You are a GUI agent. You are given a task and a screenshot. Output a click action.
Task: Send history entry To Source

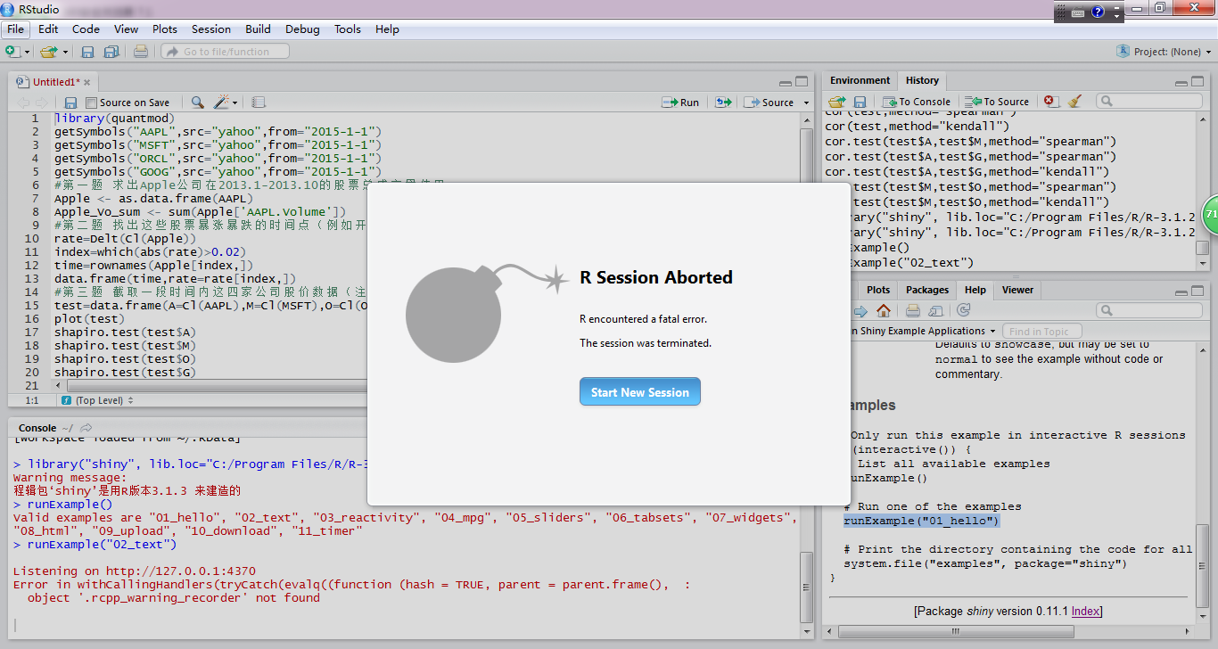[x=999, y=102]
